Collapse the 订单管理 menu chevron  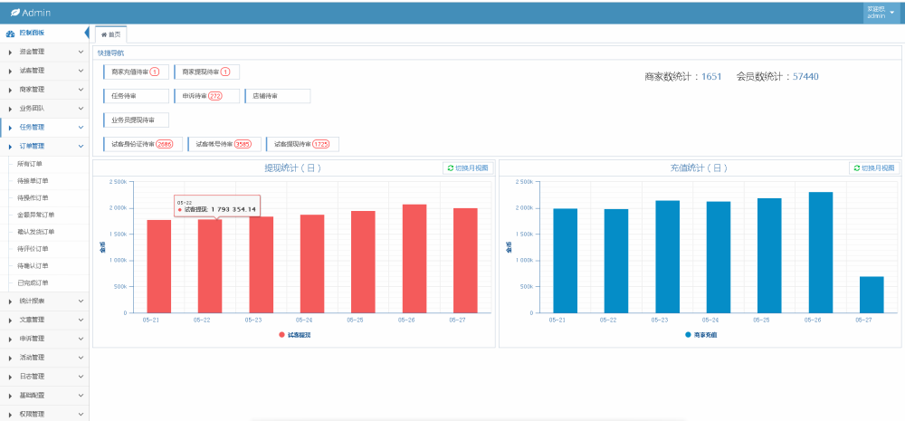(81, 146)
